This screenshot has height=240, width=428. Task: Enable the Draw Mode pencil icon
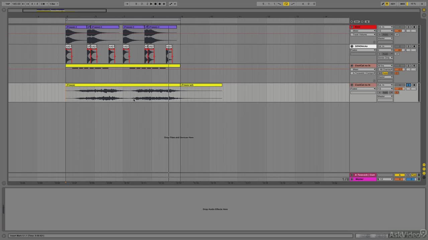point(383,4)
